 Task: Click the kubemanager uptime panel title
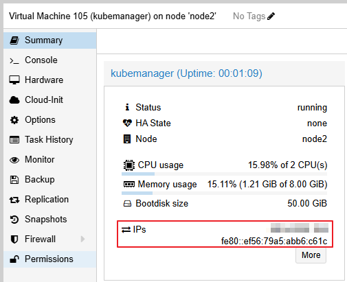pyautogui.click(x=186, y=73)
